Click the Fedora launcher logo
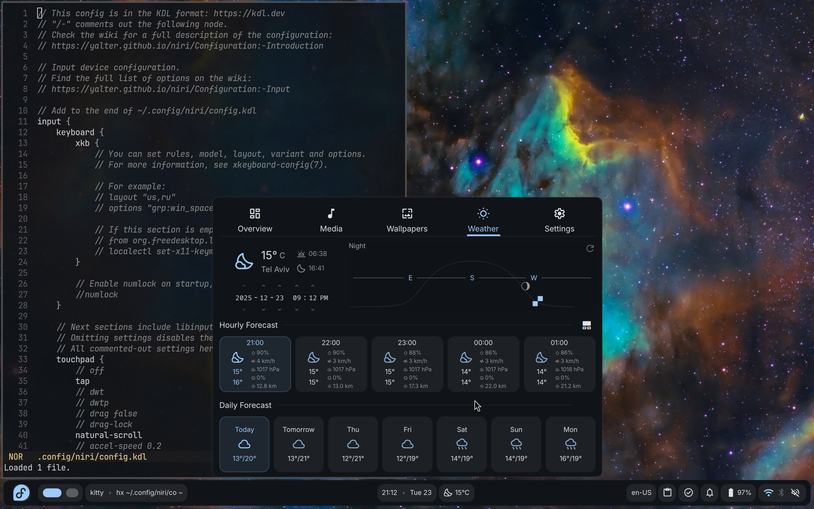The image size is (814, 509). pyautogui.click(x=21, y=492)
